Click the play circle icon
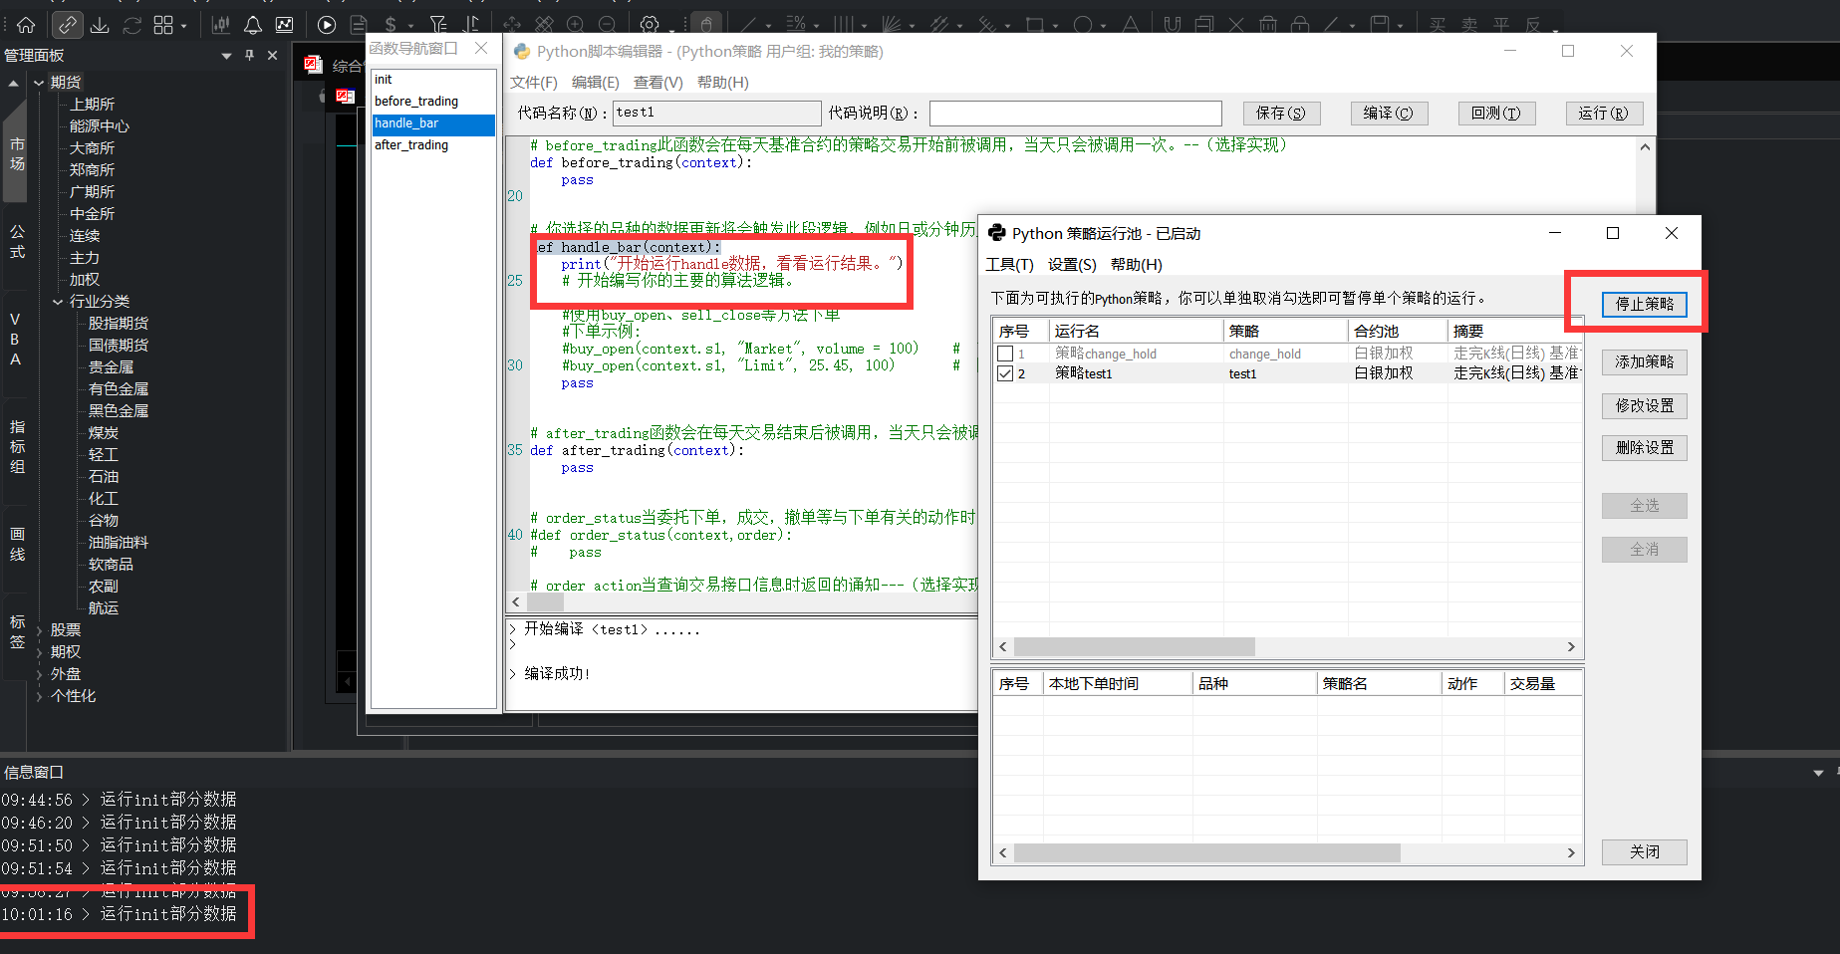Screen dimensions: 1840x954 pos(327,25)
